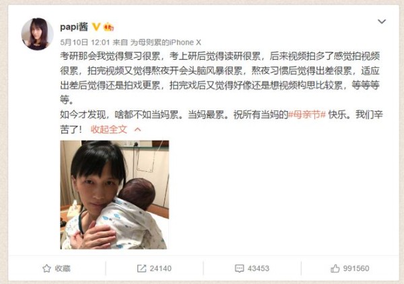This screenshot has height=284, width=404.
Task: Open comments via speech bubble icon
Action: (x=239, y=269)
